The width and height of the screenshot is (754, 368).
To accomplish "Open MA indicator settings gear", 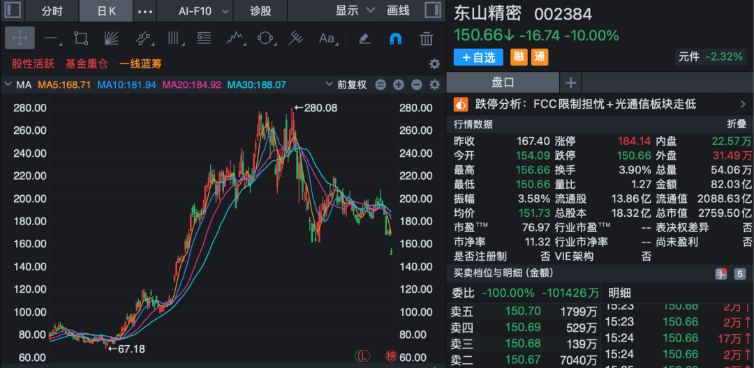I will click(x=435, y=85).
